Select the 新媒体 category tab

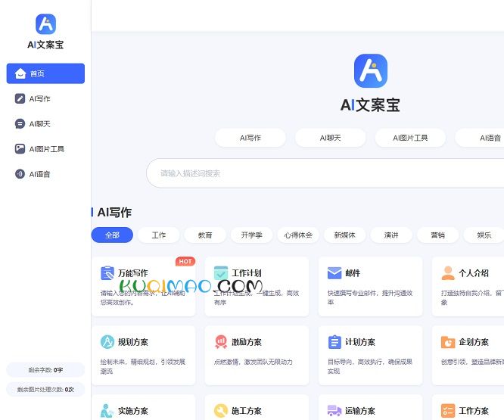[x=344, y=235]
